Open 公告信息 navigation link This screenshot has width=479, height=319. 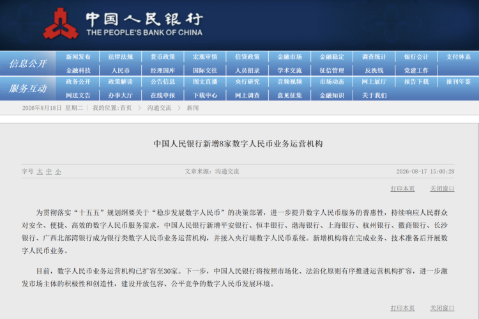(163, 82)
